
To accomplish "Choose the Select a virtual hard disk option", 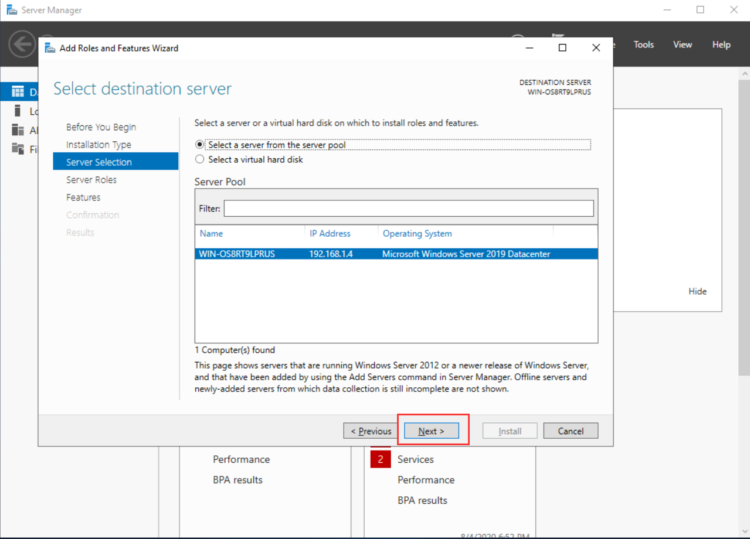I will click(x=200, y=159).
